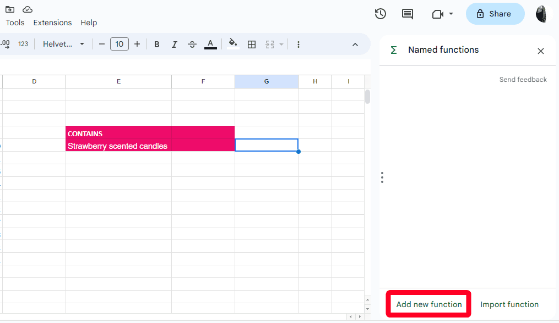Open the borders tool
559x323 pixels.
(252, 44)
